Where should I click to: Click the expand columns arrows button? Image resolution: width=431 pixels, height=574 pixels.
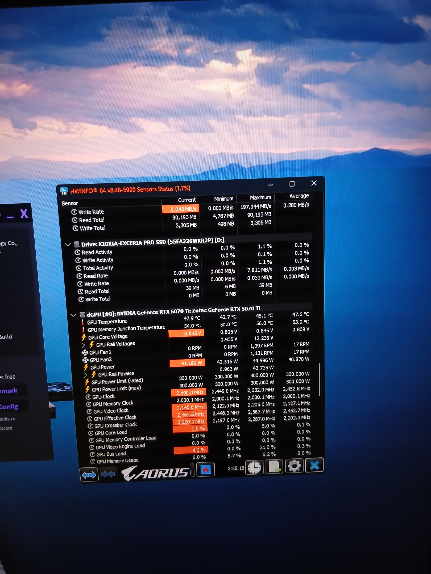click(89, 475)
